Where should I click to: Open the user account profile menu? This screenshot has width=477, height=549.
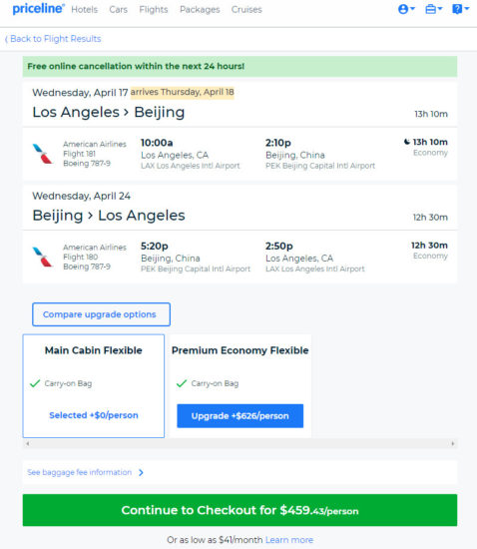406,9
